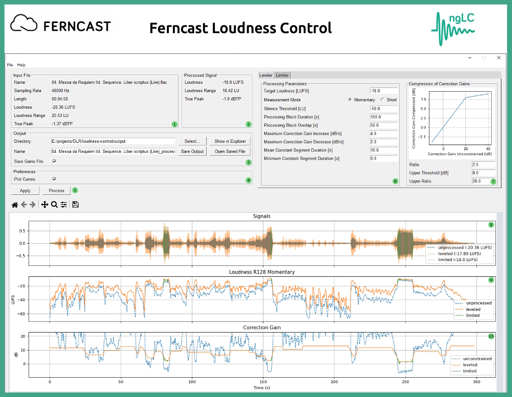Click the Upper Ratio input field
The height and width of the screenshot is (397, 512).
click(483, 181)
